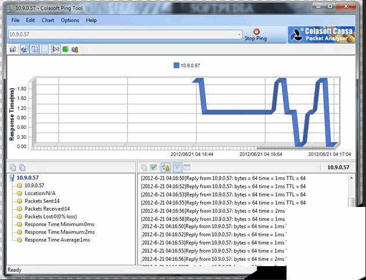Click the app icon in the title bar

[x=9, y=8]
